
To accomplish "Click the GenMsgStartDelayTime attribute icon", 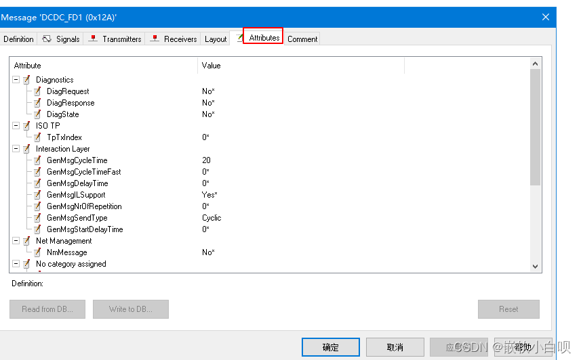I will (37, 229).
